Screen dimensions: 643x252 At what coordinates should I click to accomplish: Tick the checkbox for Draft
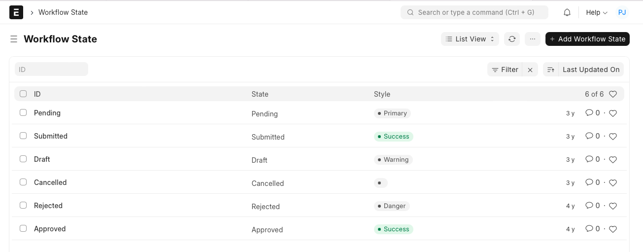pyautogui.click(x=23, y=159)
